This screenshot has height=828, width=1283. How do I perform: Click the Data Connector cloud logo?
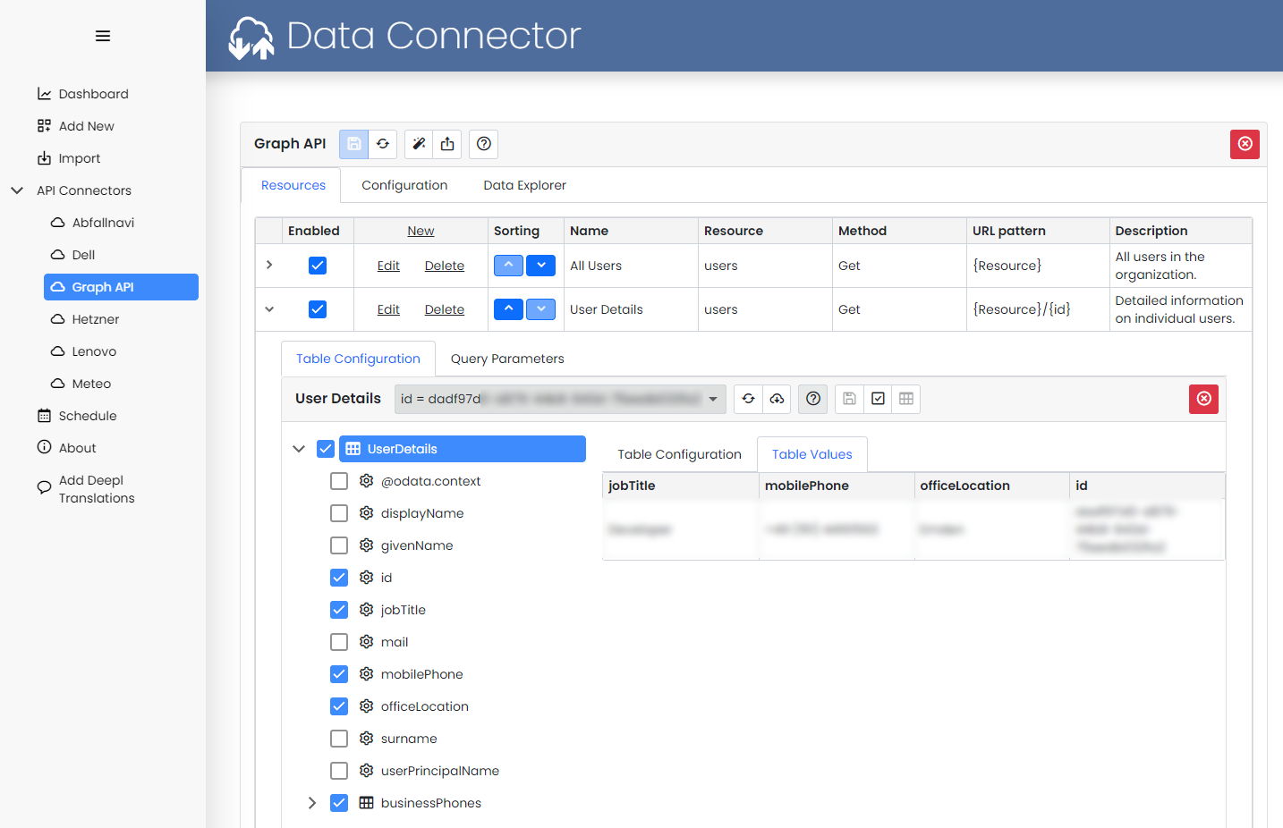251,38
